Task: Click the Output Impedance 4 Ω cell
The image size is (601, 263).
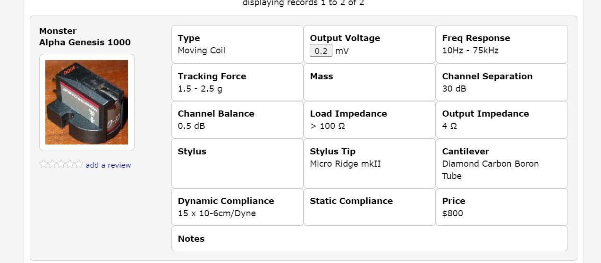Action: click(x=501, y=119)
